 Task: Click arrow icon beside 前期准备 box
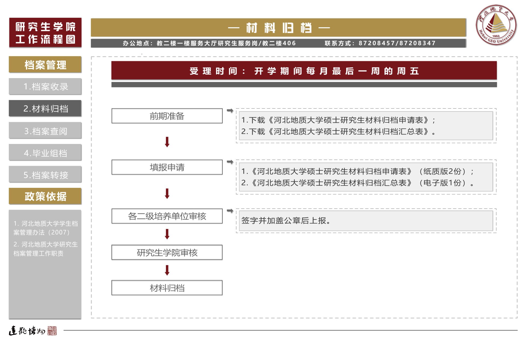point(230,111)
